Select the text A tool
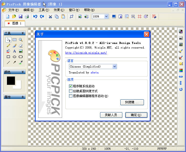Screen dimensions: 186x152 tap(14, 51)
